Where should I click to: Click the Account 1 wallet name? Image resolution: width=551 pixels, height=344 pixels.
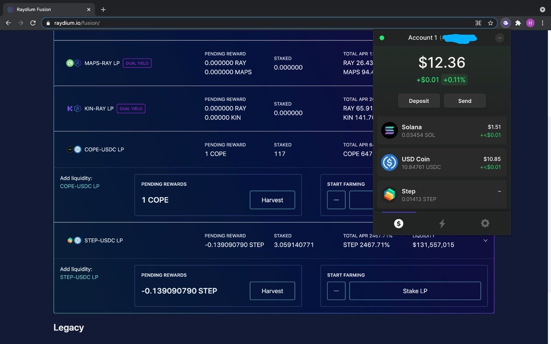point(423,38)
